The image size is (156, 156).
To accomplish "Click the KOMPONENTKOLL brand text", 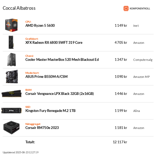I will coord(140,9).
